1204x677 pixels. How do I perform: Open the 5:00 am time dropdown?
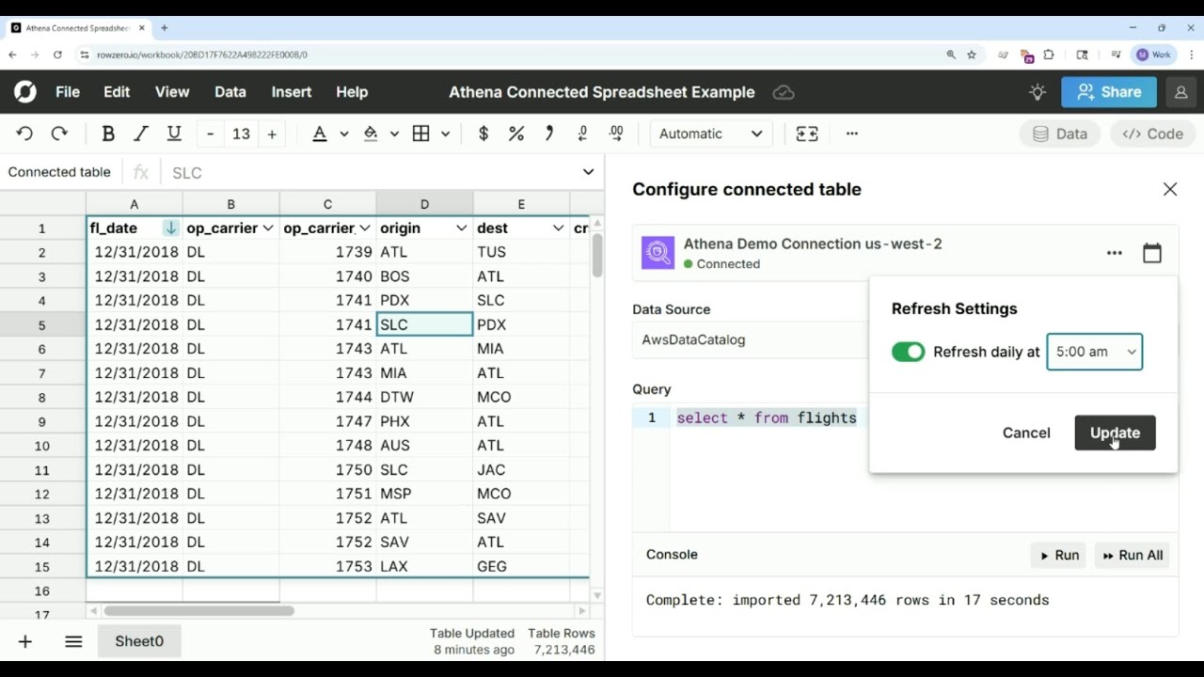coord(1095,352)
